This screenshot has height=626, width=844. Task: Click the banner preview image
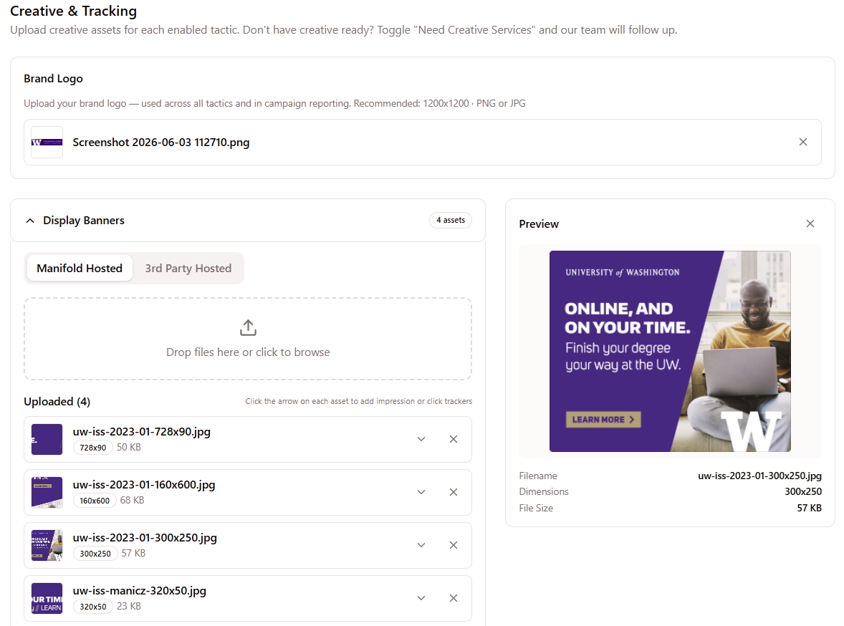tap(670, 351)
